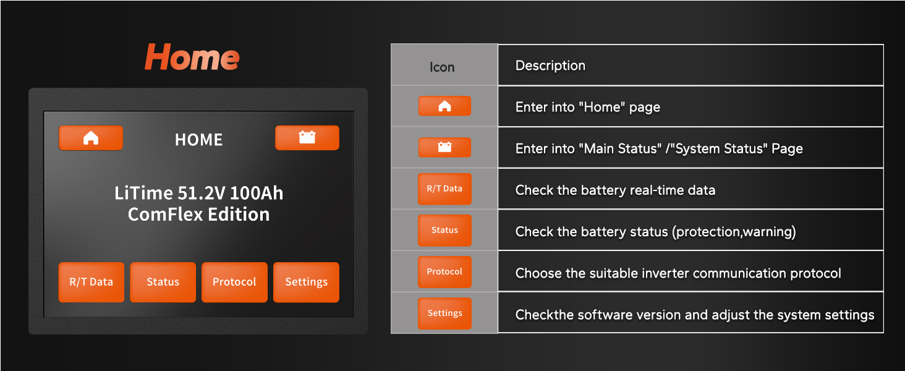Click the Settings button in the table

pos(444,313)
